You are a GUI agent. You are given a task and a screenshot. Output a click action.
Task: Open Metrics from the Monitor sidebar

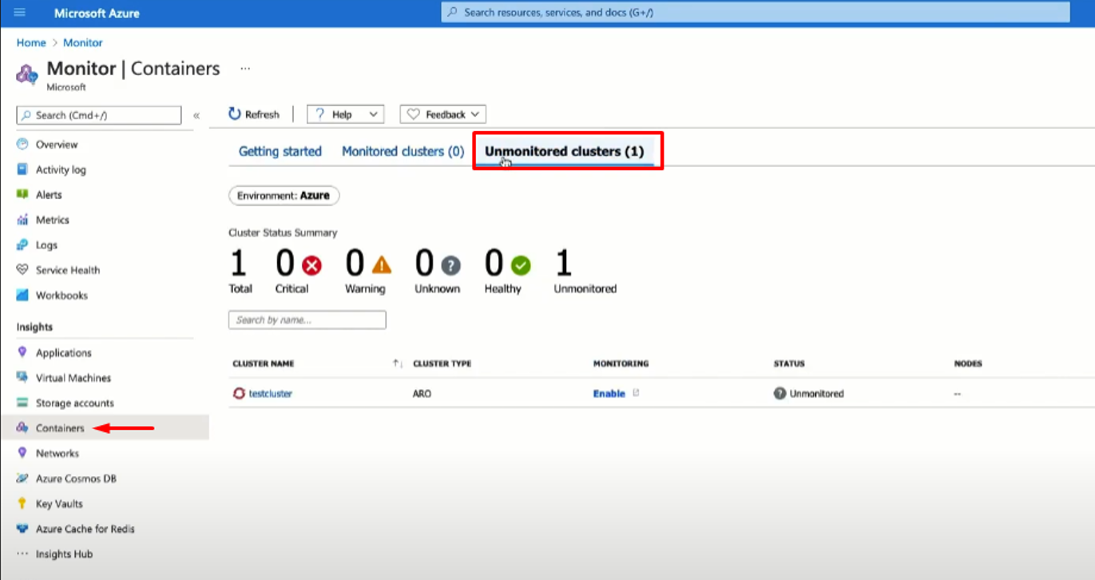(54, 220)
